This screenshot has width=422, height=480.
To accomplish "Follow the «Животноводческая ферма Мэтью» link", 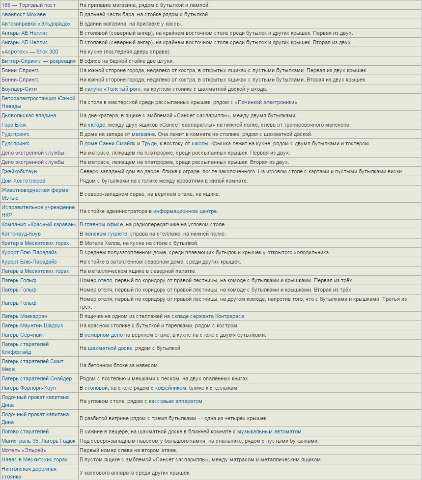I will pyautogui.click(x=35, y=194).
